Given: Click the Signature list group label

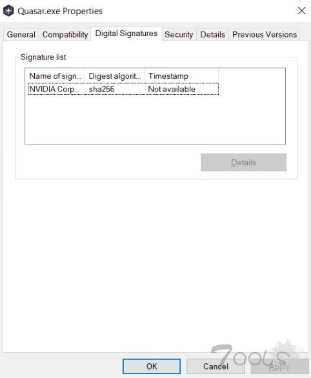Looking at the screenshot, I should click(43, 57).
